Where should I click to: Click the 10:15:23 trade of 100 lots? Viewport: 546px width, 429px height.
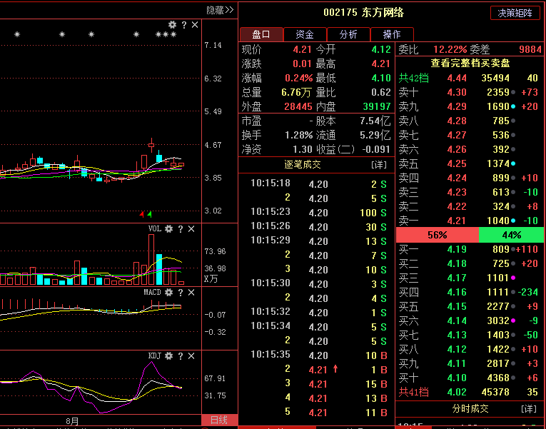coord(318,213)
